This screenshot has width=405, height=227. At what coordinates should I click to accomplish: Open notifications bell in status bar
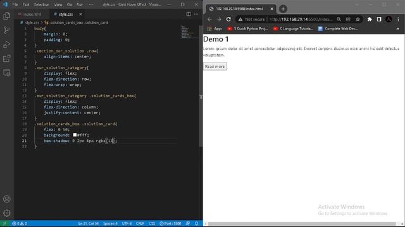[x=197, y=223]
